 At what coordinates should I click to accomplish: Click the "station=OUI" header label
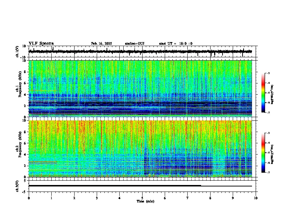tap(135, 44)
